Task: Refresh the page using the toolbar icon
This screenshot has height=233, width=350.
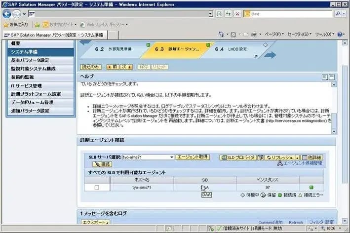Action: coord(228,14)
